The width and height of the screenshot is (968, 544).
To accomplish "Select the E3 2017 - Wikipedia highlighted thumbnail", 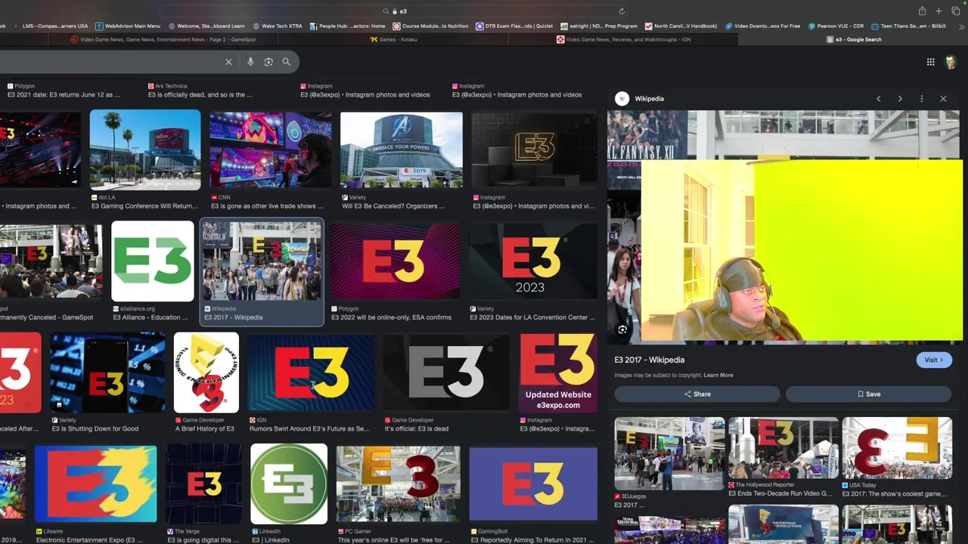I will click(262, 261).
